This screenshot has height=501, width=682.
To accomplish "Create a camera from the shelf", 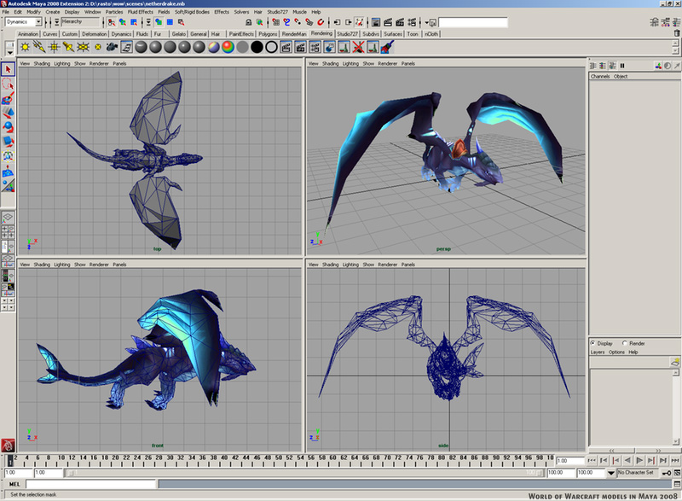I will [112, 47].
